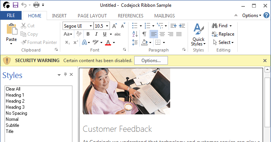Open the Change Case Aa dropdown
The height and width of the screenshot is (142, 271).
coord(68,34)
